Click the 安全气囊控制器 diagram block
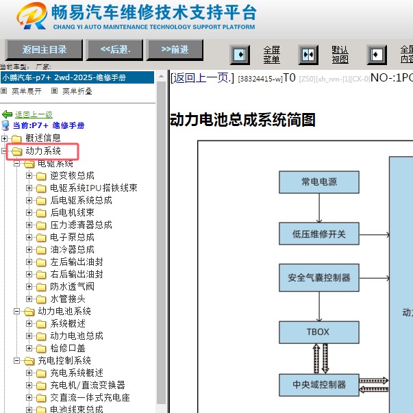The height and width of the screenshot is (413, 413). 319,277
